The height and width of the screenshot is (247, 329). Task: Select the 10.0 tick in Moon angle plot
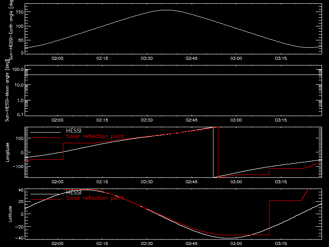click(x=19, y=85)
